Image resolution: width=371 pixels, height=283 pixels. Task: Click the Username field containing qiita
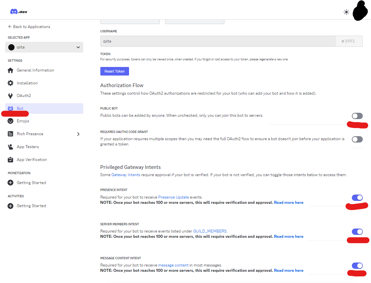[x=218, y=41]
